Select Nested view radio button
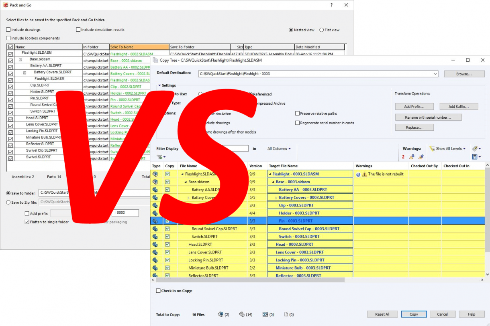 point(291,30)
